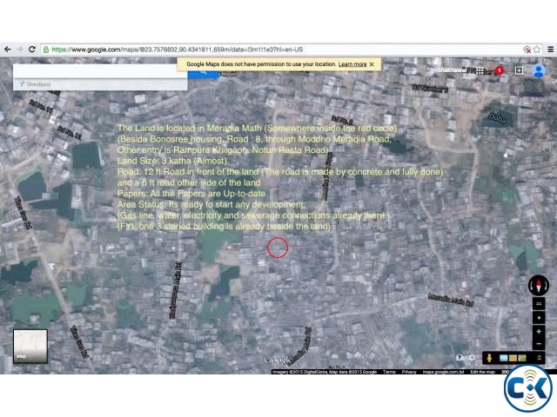Open the third green imagery thumbnail in the explore bar
557x417 pixels.
coord(522,358)
